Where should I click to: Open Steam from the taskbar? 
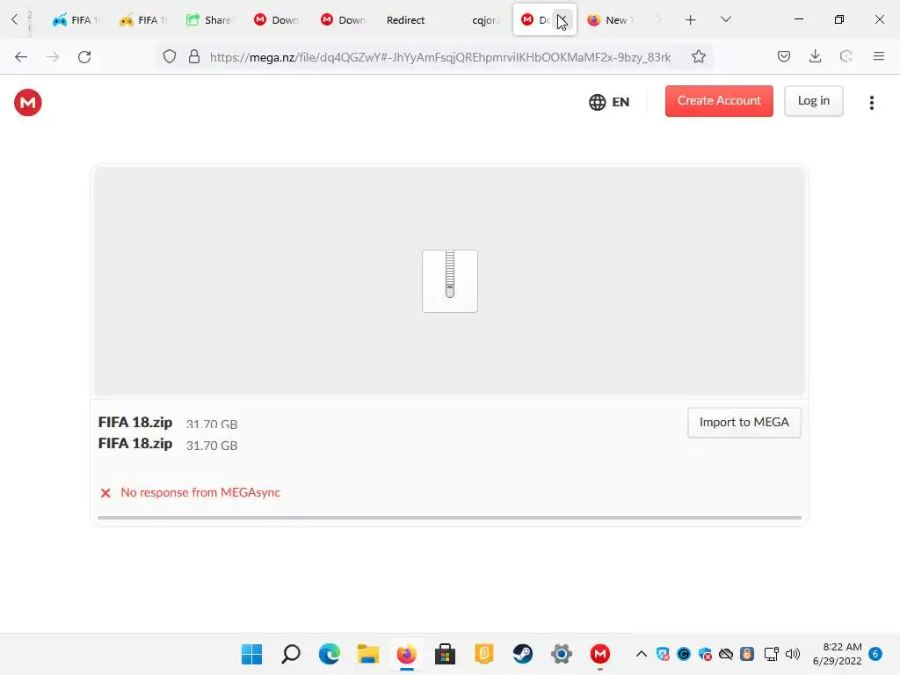522,654
